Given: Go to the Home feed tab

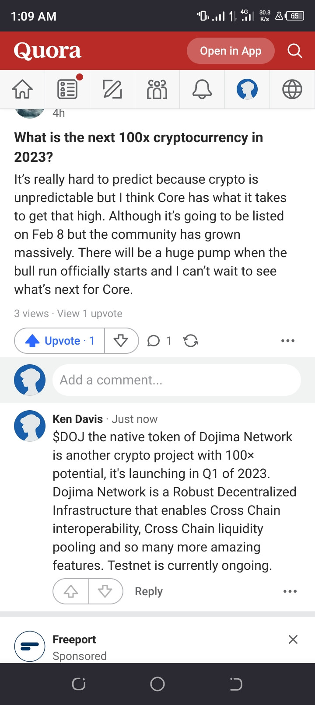Looking at the screenshot, I should (x=22, y=89).
